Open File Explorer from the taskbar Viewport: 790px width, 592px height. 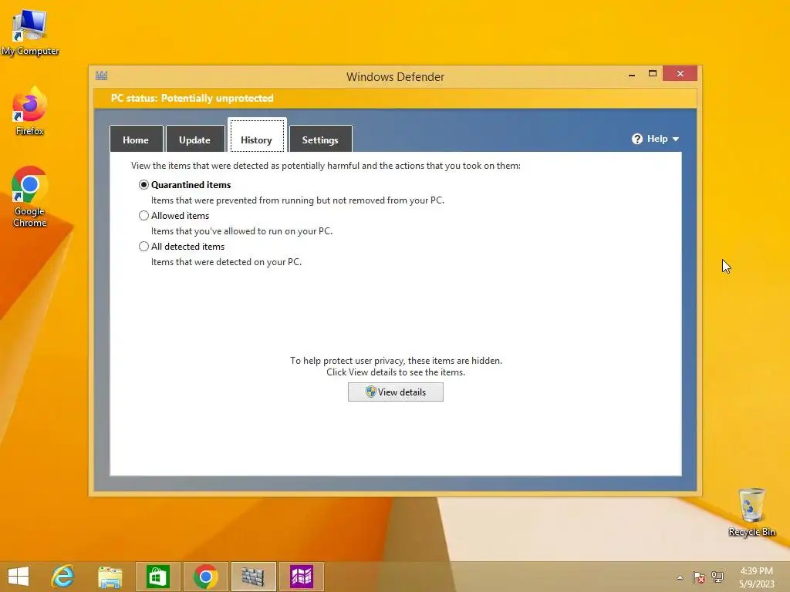pos(110,577)
